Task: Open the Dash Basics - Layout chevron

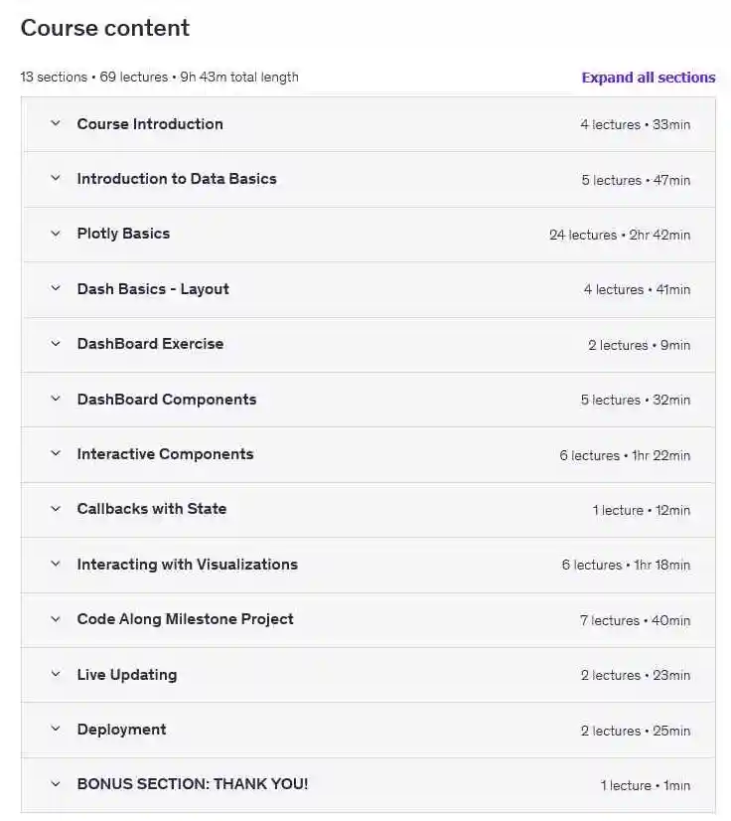Action: [56, 289]
